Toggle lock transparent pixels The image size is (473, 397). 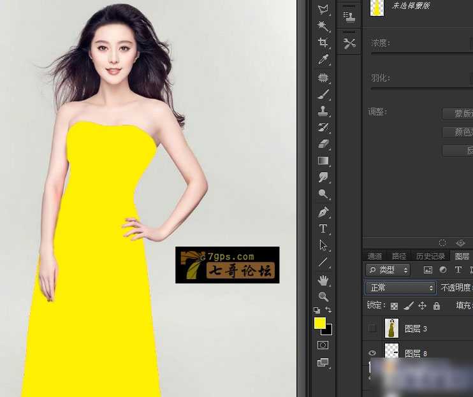394,306
